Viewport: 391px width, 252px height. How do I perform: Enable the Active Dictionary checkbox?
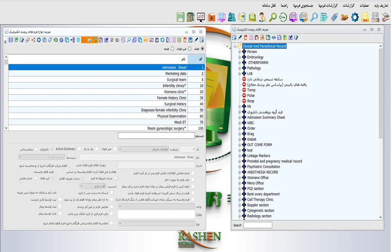tap(79, 149)
